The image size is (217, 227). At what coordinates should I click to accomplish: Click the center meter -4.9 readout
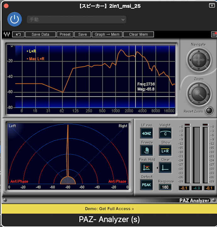[197, 188]
